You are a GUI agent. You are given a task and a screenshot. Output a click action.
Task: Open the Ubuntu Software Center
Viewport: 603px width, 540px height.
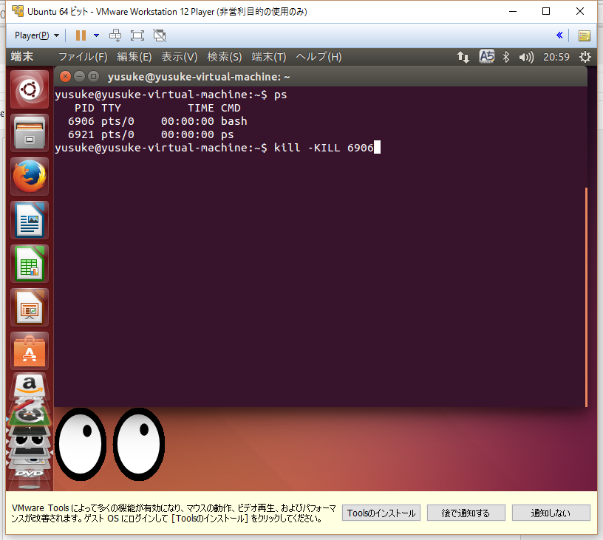(x=30, y=350)
